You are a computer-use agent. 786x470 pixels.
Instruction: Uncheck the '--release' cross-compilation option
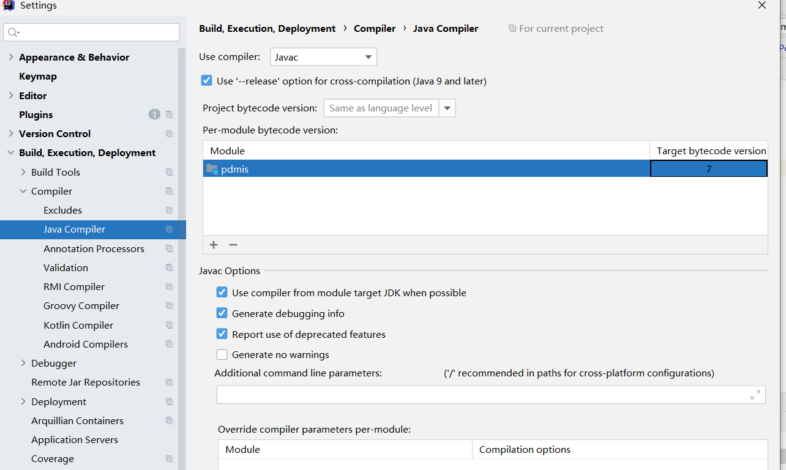click(x=207, y=81)
